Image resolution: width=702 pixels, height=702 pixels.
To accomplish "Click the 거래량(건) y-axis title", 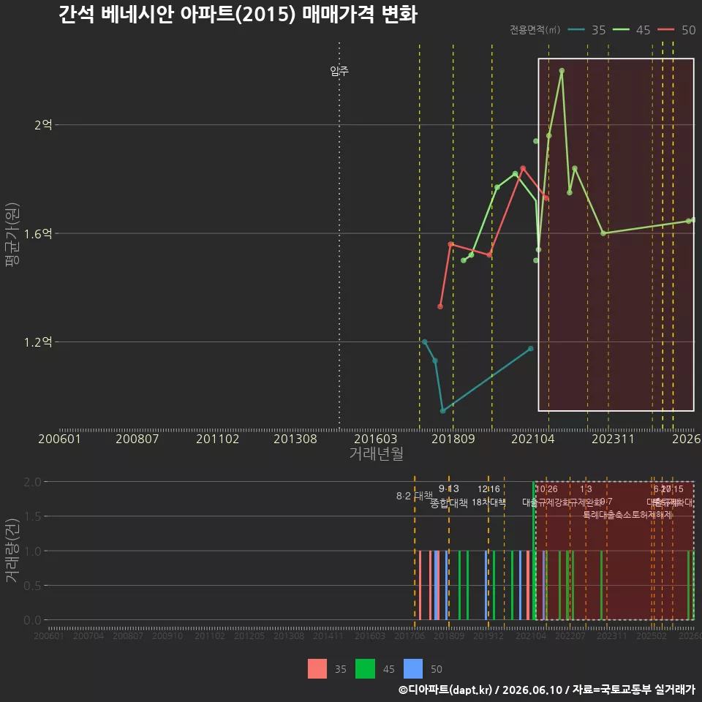I will [x=12, y=551].
